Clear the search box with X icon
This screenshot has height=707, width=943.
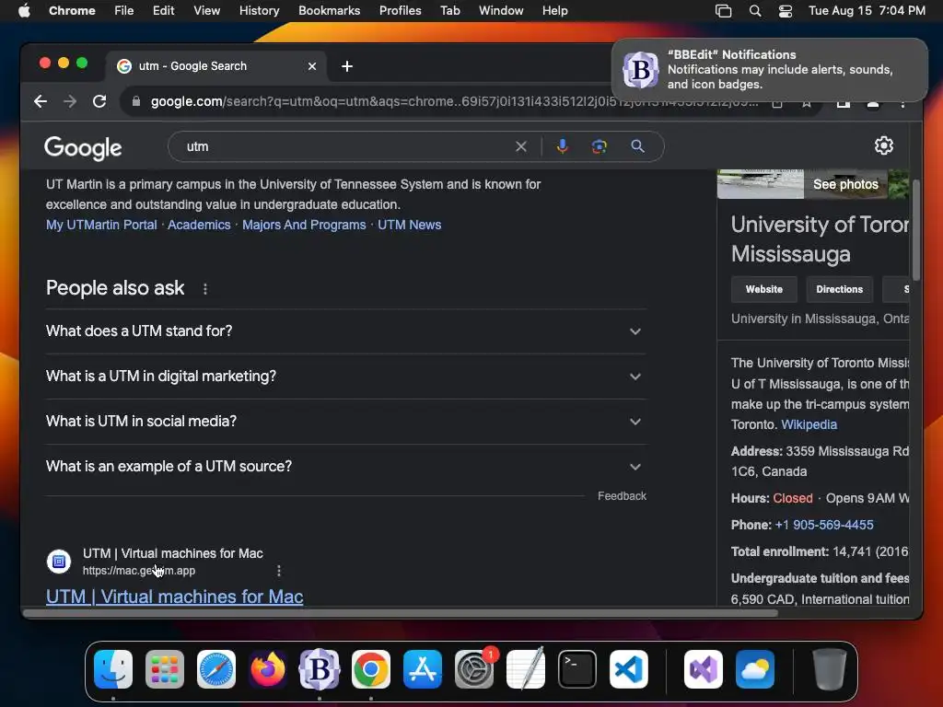pyautogui.click(x=521, y=146)
